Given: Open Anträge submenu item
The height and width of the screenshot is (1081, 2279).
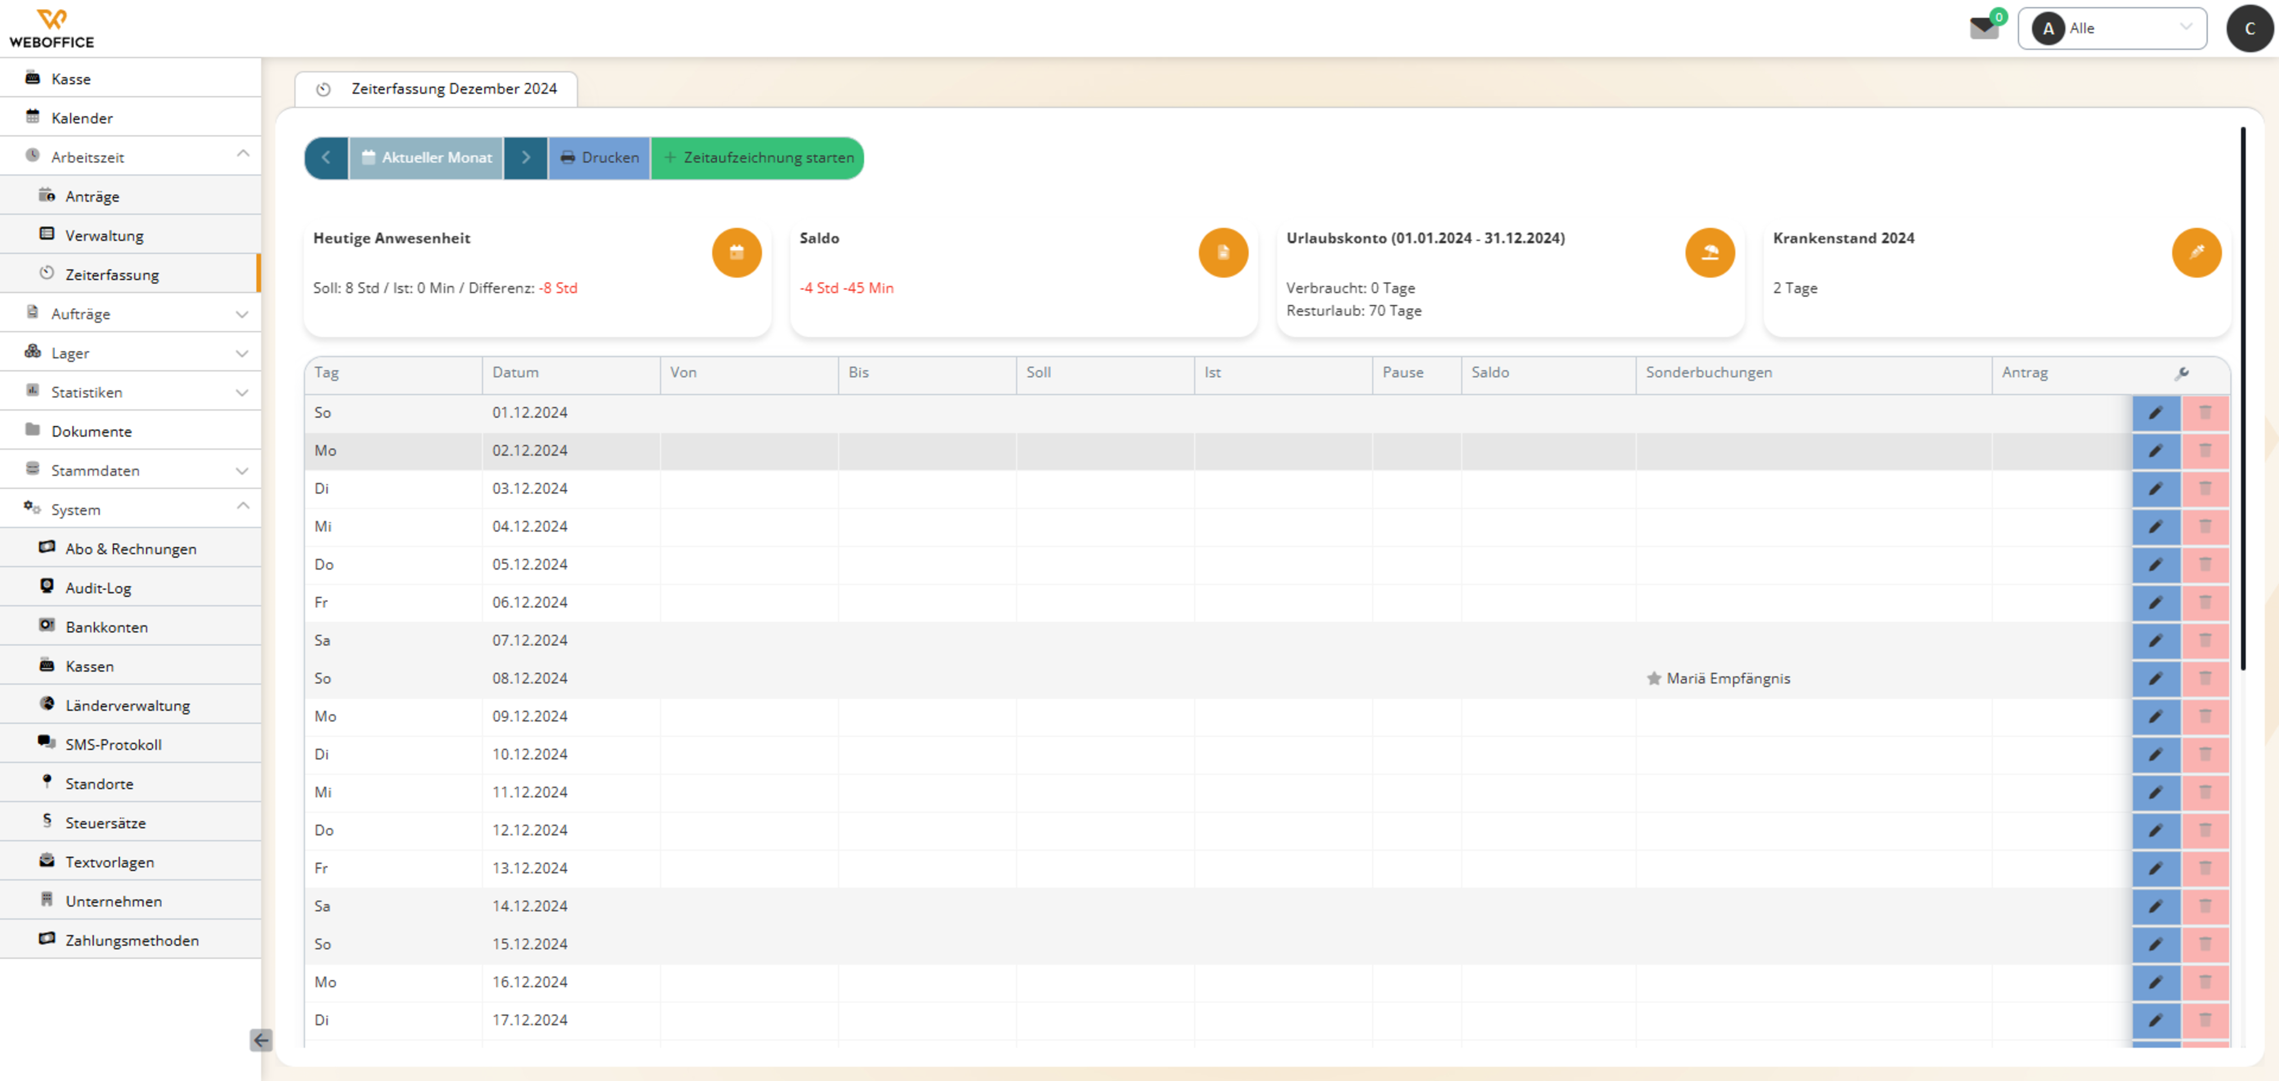Looking at the screenshot, I should 131,196.
